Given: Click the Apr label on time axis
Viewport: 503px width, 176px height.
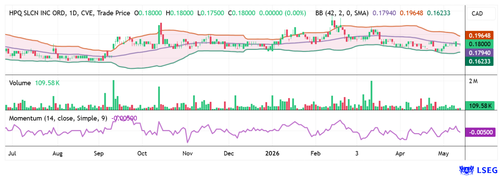Looking at the screenshot, I should [x=400, y=153].
